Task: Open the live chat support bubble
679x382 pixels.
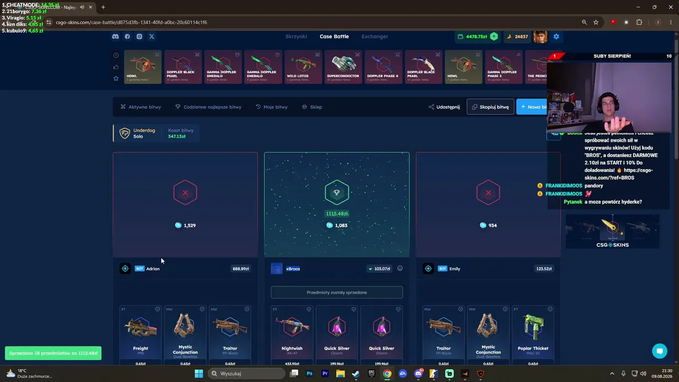Action: click(660, 351)
